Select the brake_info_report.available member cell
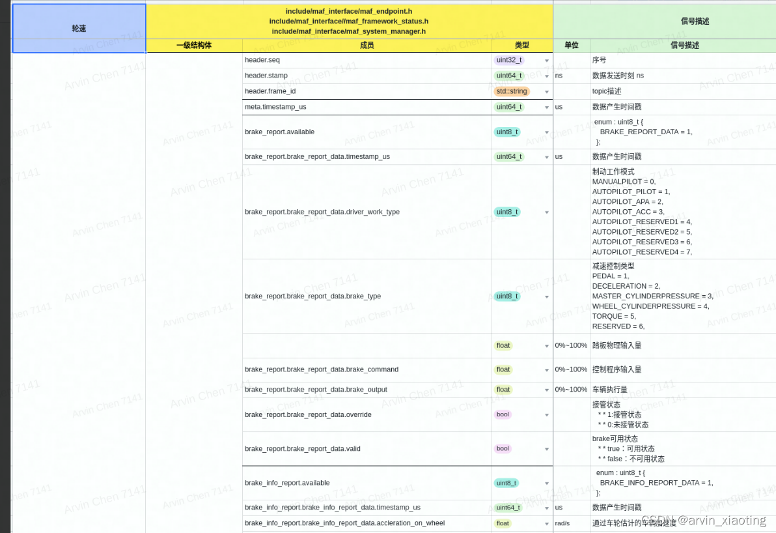The height and width of the screenshot is (533, 776). pos(367,483)
